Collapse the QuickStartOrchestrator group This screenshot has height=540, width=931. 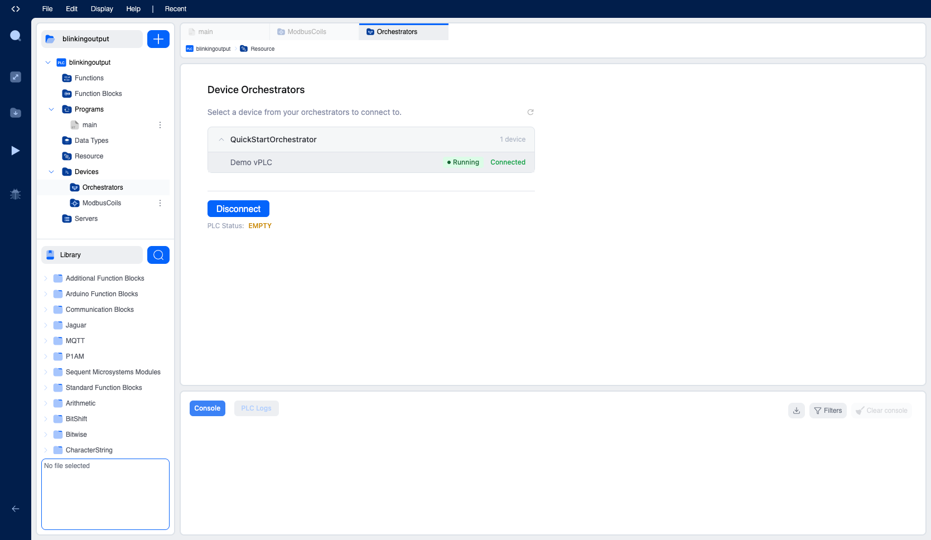(x=221, y=139)
